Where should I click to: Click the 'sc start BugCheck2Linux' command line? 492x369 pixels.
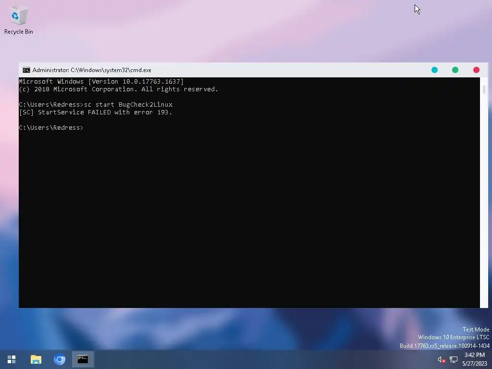96,104
